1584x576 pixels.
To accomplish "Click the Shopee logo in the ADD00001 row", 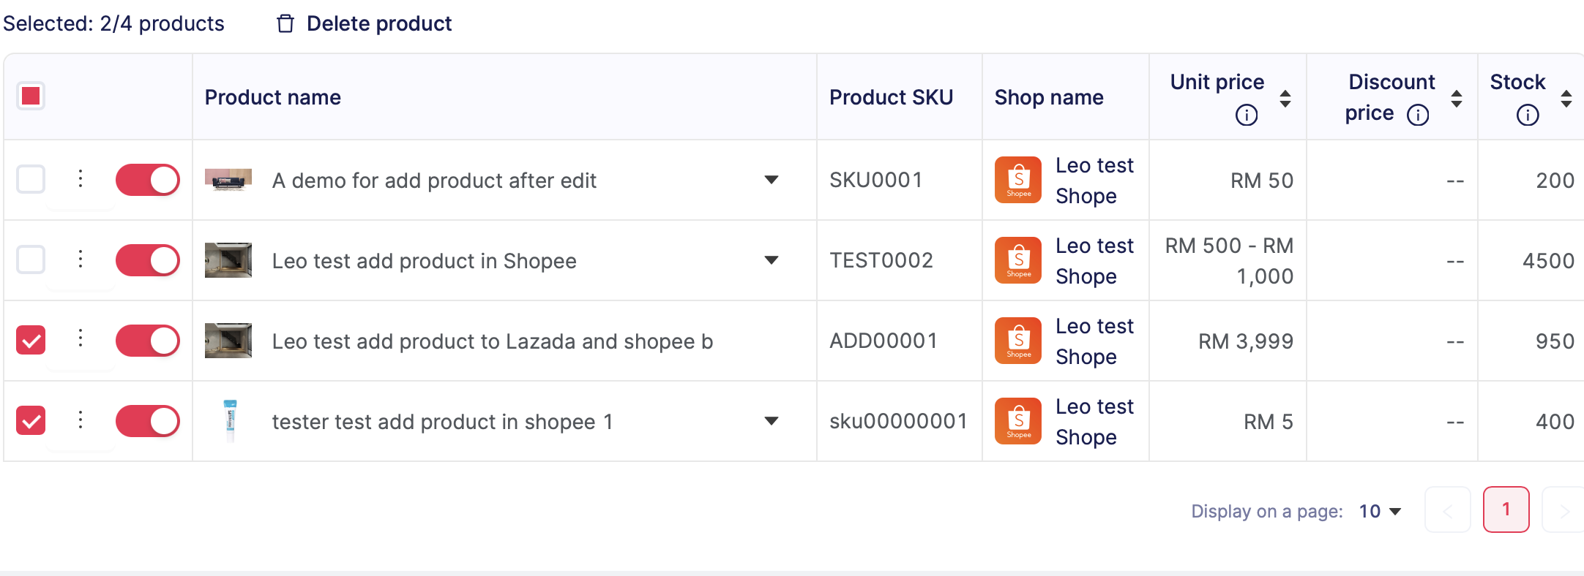I will [x=1017, y=341].
